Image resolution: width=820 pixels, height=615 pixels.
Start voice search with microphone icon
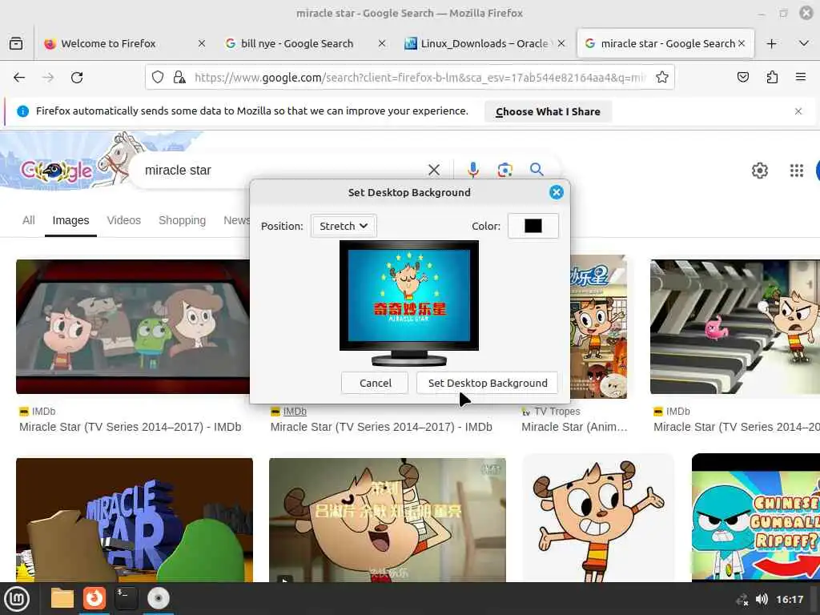point(472,170)
